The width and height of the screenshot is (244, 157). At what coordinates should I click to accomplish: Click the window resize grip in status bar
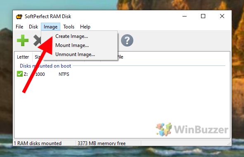[229, 143]
